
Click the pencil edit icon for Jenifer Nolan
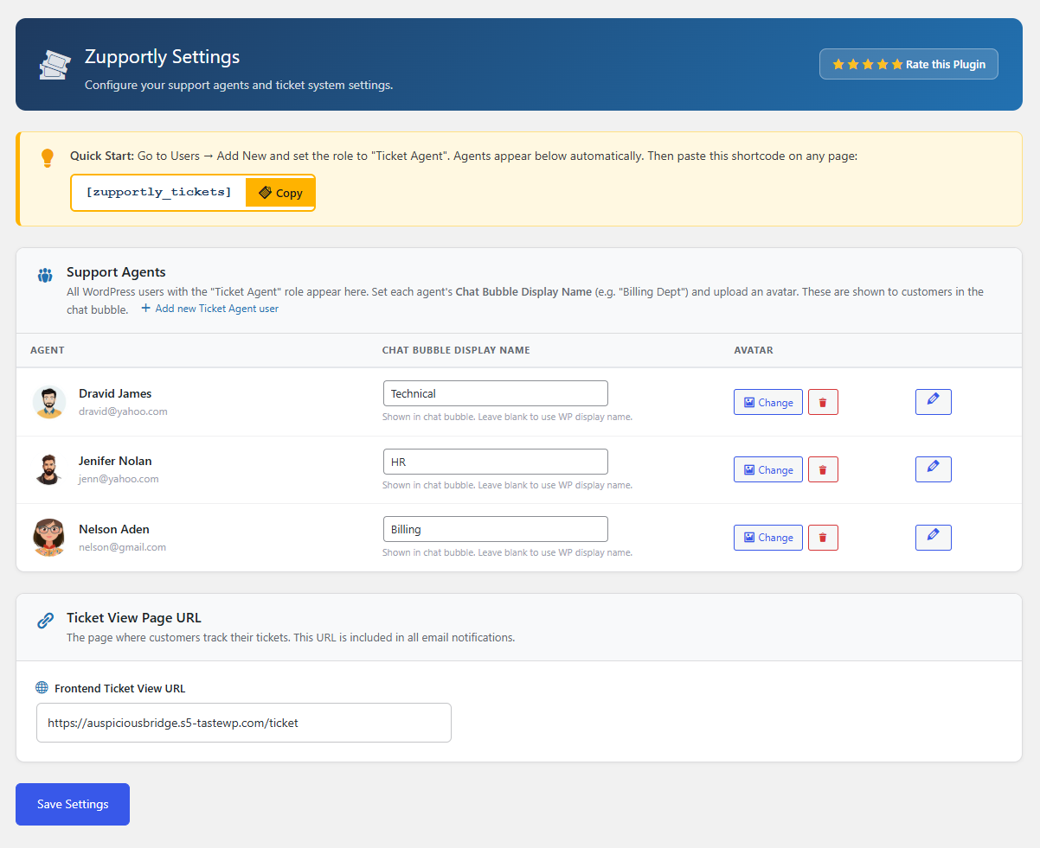coord(933,469)
